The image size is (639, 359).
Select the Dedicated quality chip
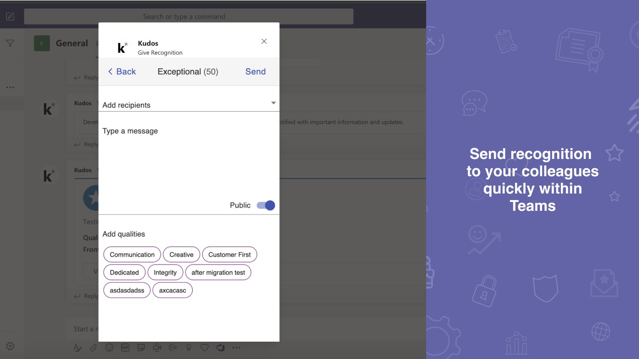[x=124, y=273]
